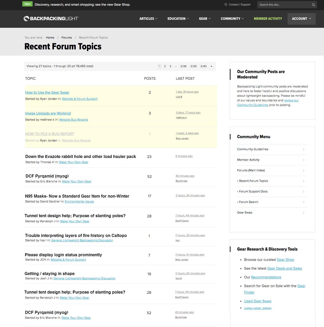324x327 pixels.
Task: Open How to Use the Gear Swap topic
Action: tap(47, 92)
